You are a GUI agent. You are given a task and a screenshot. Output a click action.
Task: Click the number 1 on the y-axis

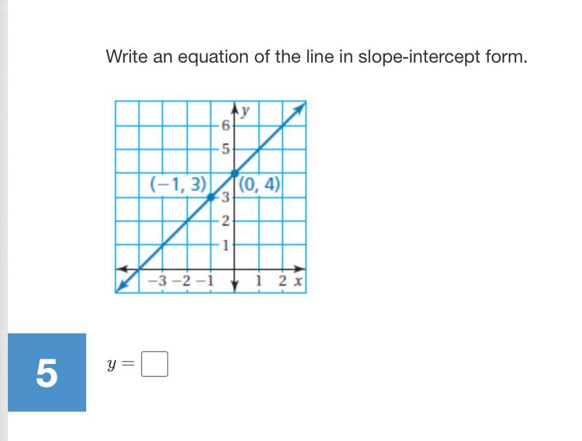click(x=226, y=245)
